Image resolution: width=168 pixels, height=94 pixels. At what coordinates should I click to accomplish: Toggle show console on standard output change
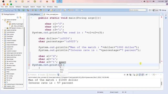pyautogui.click(x=140, y=75)
